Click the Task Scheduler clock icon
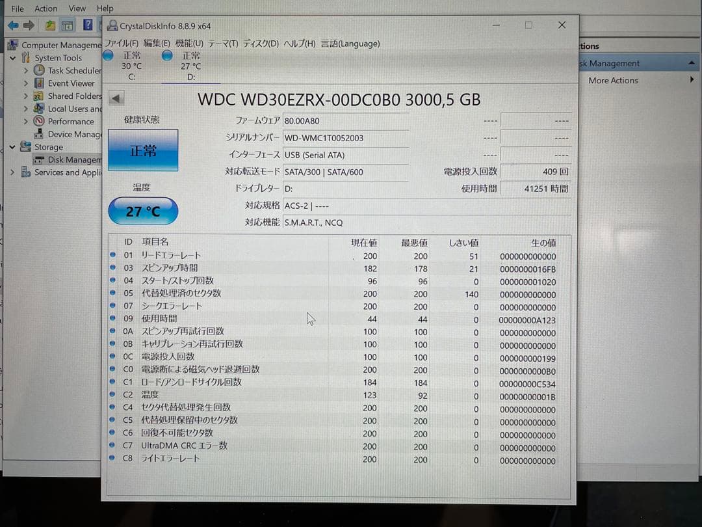Image resolution: width=702 pixels, height=527 pixels. 40,70
